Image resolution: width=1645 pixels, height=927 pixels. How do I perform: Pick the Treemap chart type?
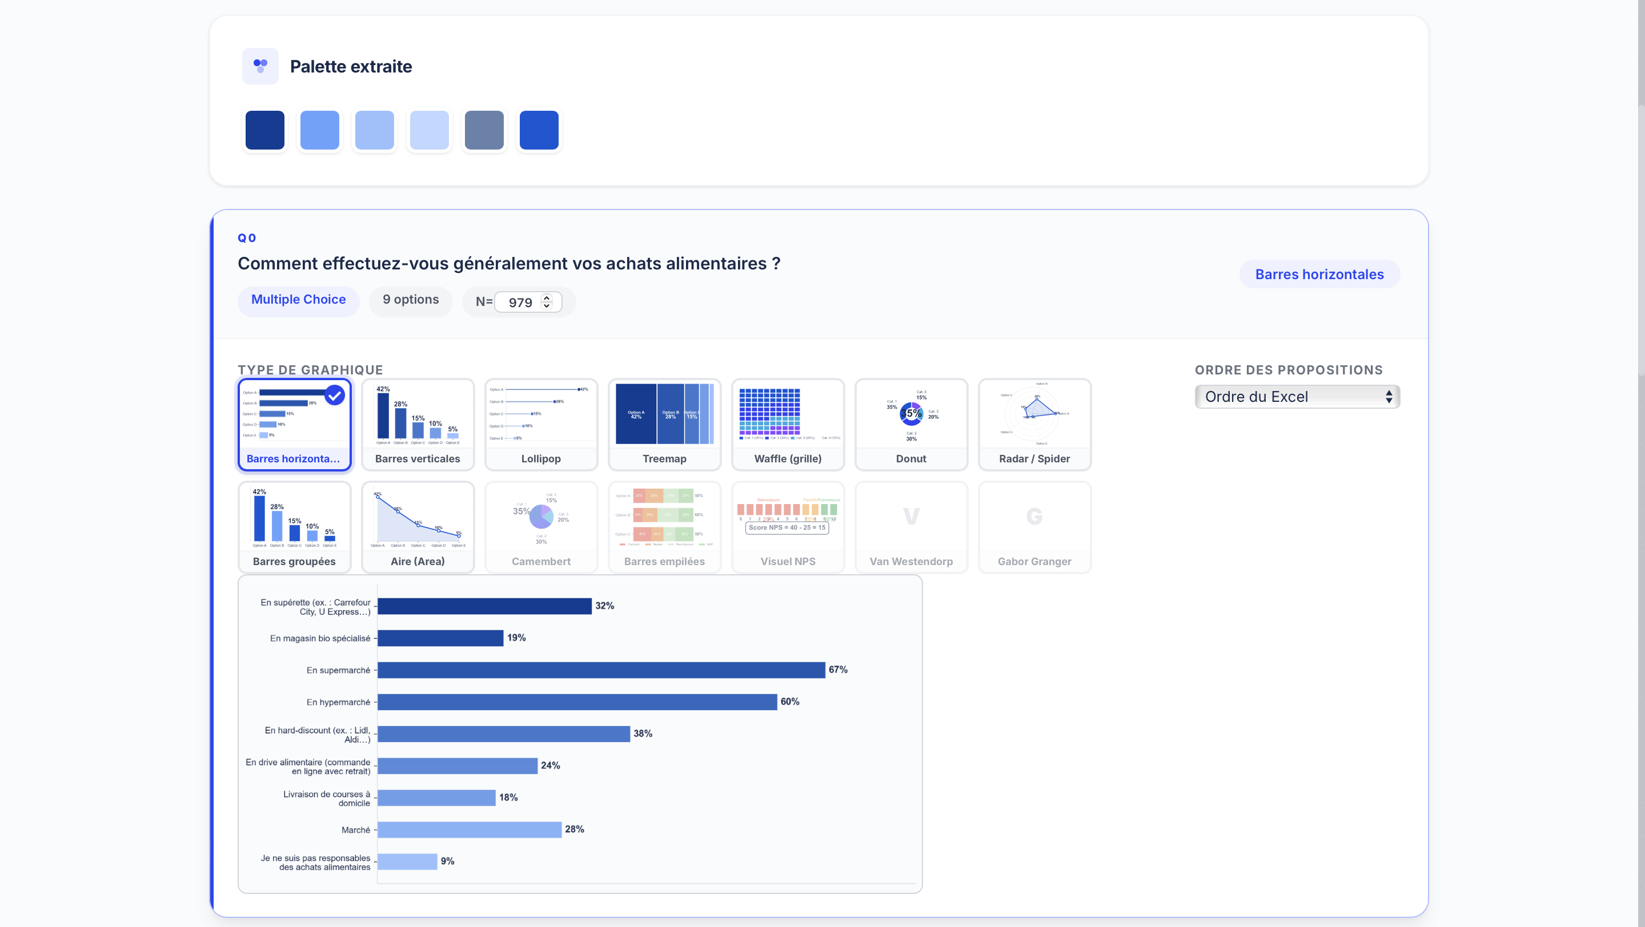coord(664,424)
